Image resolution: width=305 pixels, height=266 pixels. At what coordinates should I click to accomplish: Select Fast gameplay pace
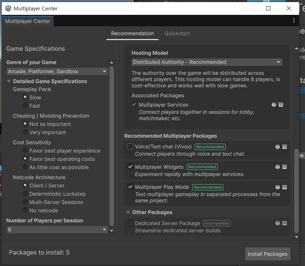(25, 105)
